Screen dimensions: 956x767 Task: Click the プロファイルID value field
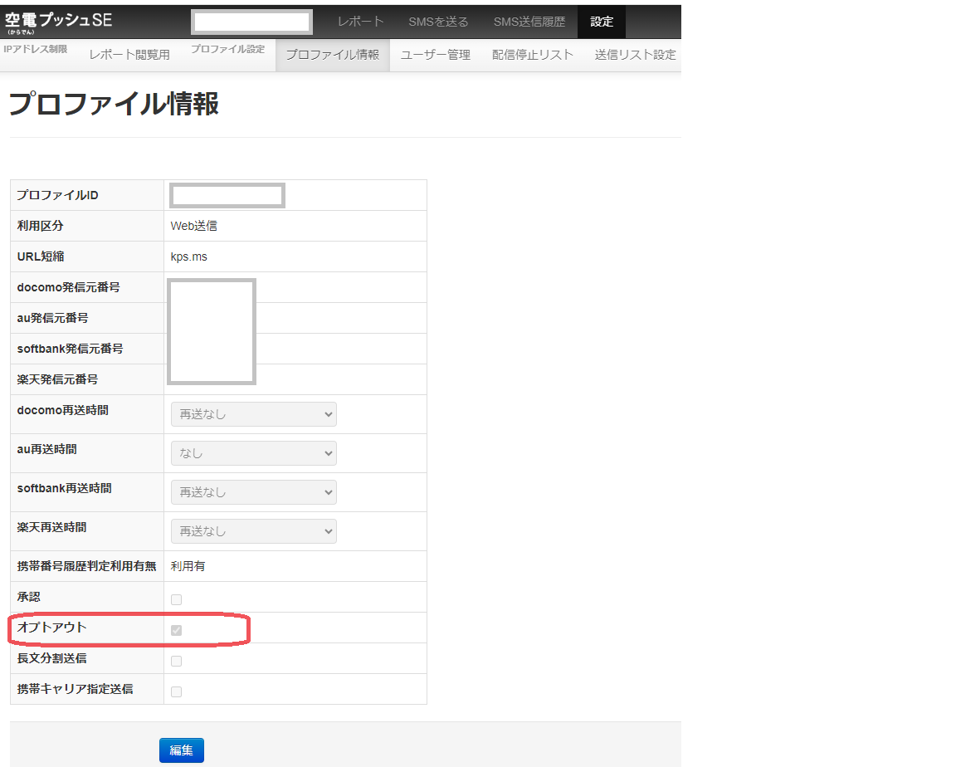[x=227, y=196]
